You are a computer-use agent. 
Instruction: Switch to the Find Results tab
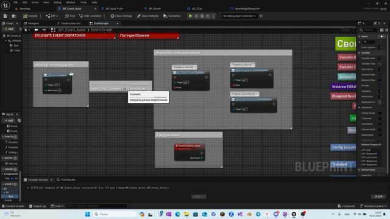pyautogui.click(x=66, y=179)
